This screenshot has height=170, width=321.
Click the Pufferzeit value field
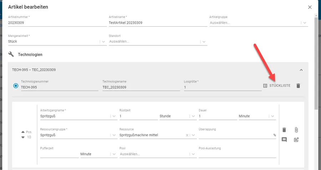(59, 154)
